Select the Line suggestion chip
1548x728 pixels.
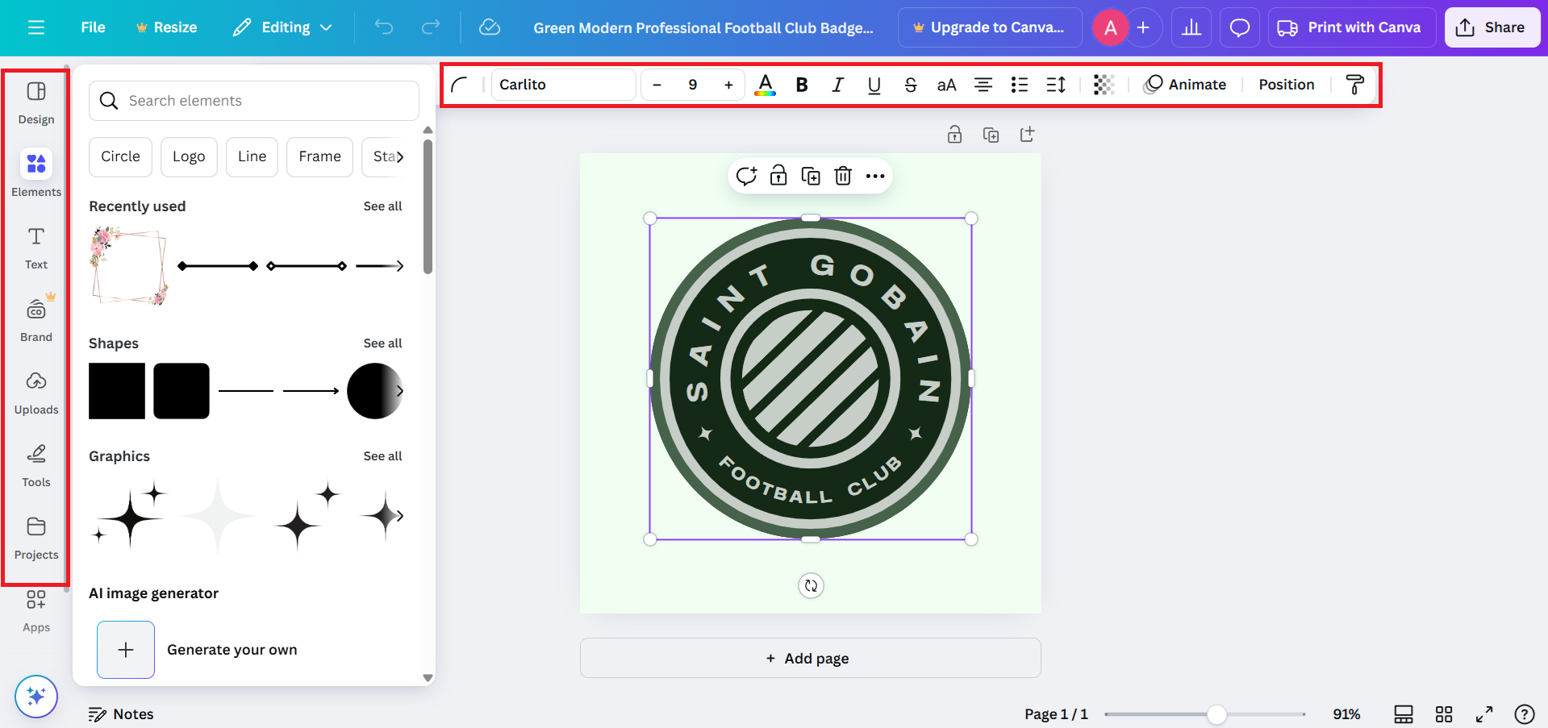pyautogui.click(x=252, y=156)
